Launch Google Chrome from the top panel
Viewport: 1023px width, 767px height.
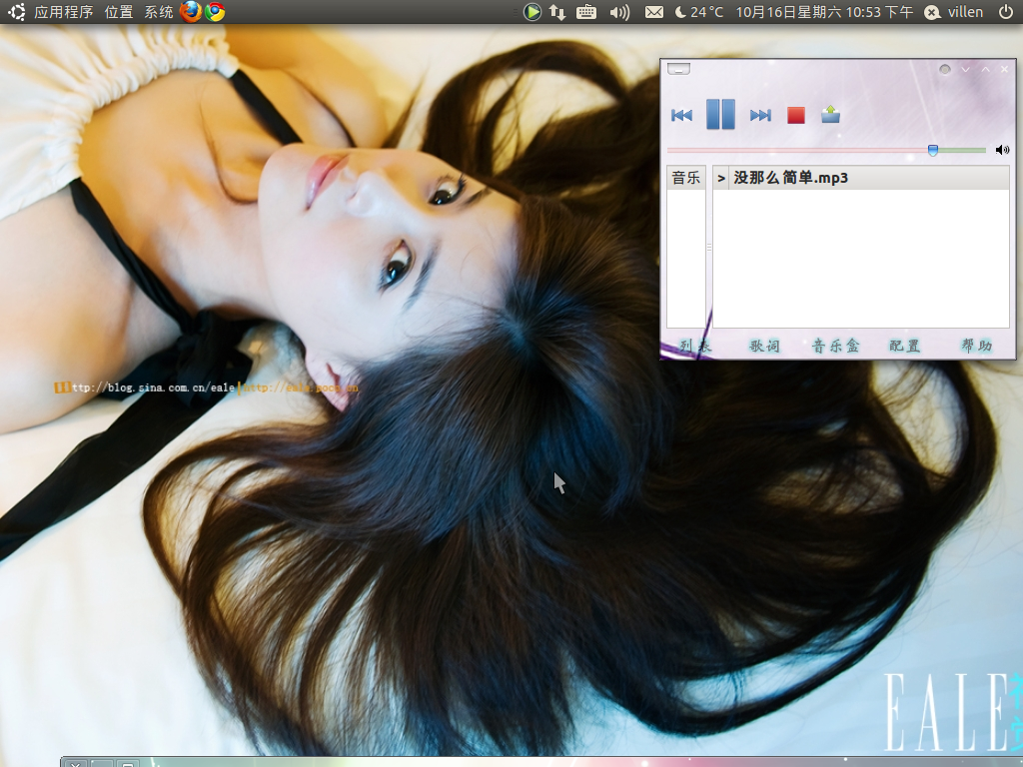click(215, 12)
